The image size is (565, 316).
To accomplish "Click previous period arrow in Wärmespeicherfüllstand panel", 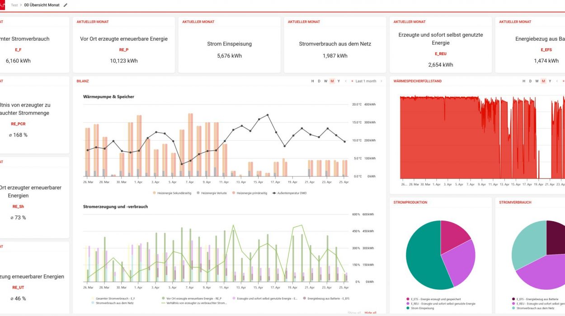I will pyautogui.click(x=557, y=81).
